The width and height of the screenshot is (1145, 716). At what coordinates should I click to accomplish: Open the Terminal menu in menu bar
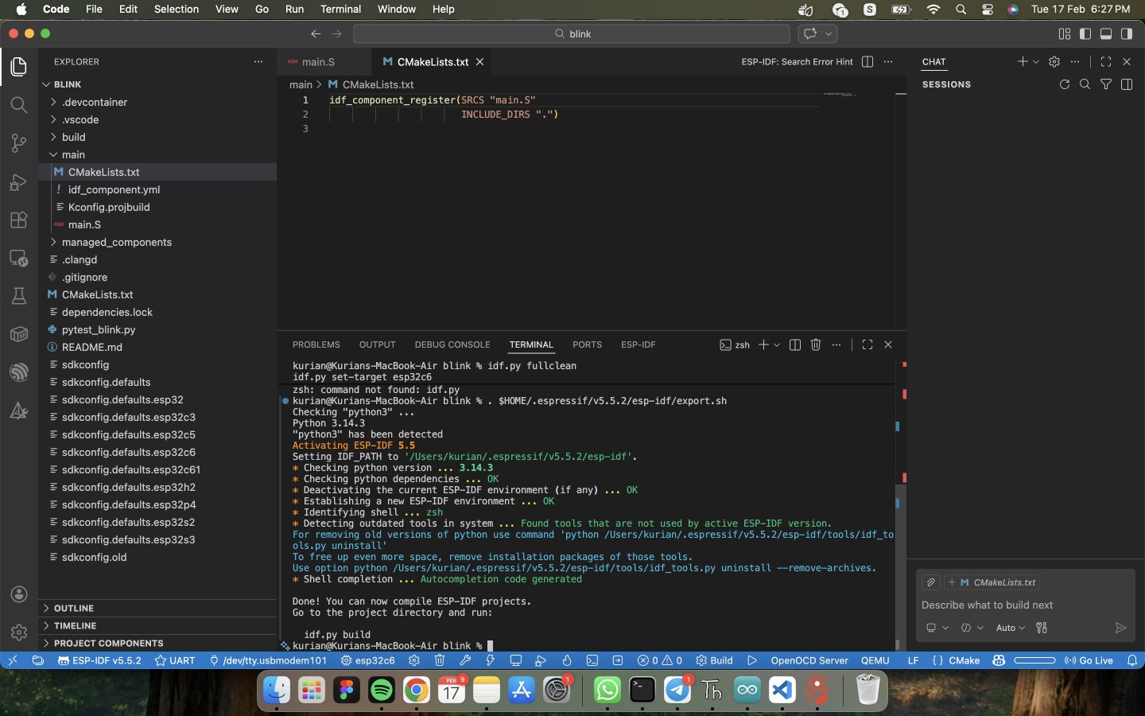point(340,9)
